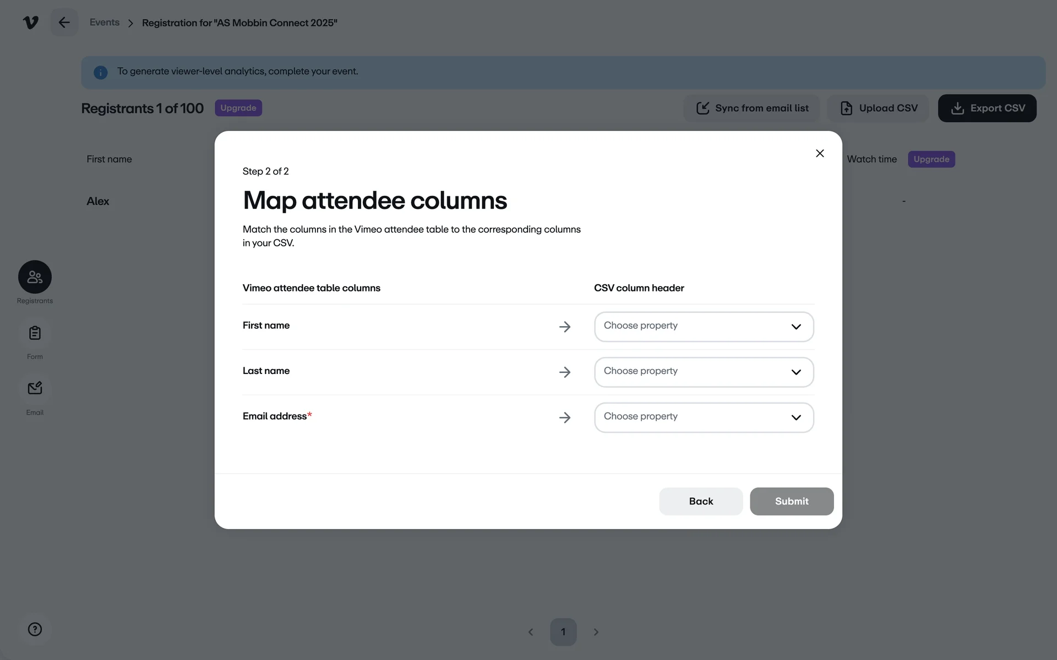Image resolution: width=1057 pixels, height=660 pixels.
Task: Expand Email address Choose property dropdown
Action: (704, 417)
